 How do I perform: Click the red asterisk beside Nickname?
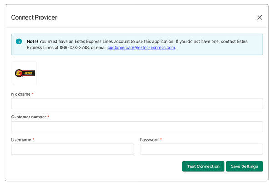click(33, 94)
